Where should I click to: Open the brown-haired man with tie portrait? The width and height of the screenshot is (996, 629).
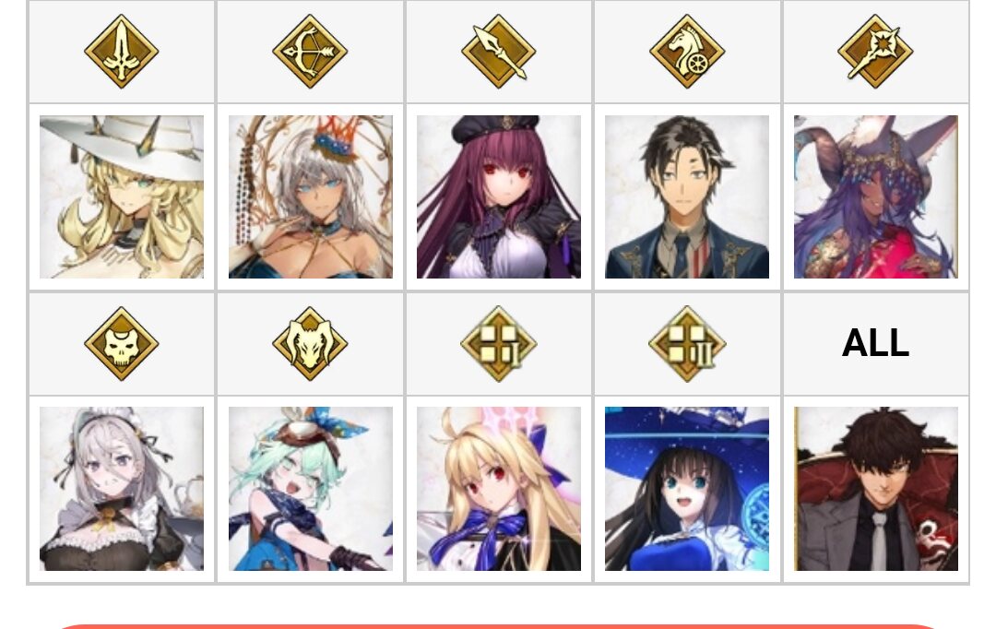(x=876, y=489)
